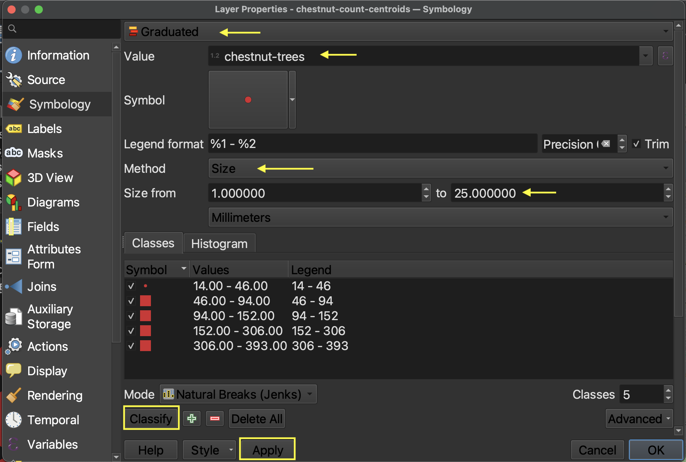686x462 pixels.
Task: Uncheck the 14 - 46 class
Action: pyautogui.click(x=131, y=286)
